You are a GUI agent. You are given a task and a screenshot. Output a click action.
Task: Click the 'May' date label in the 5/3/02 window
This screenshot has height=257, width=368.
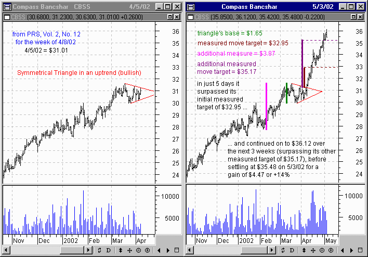[x=331, y=241]
